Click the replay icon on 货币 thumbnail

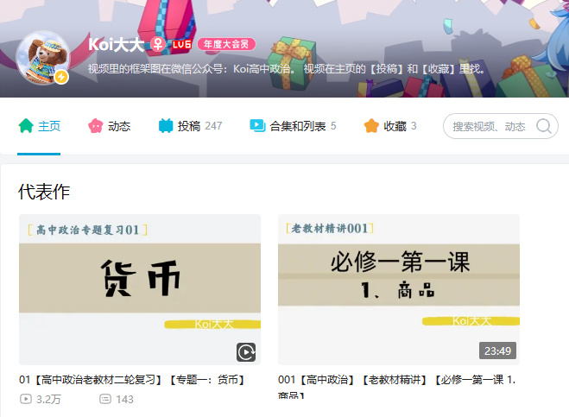pyautogui.click(x=246, y=352)
